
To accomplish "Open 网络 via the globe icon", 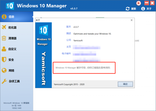I will coord(4,70).
